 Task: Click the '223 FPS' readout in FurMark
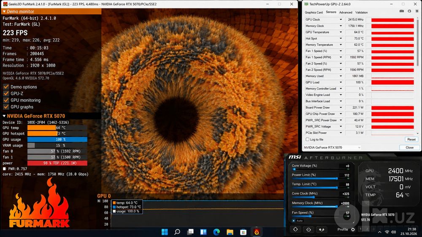15,33
